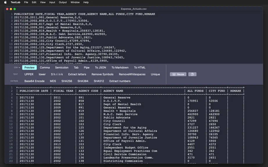Screen dimensions: 268x167
Task: Apply UPPER text transform
Action: 29,74
